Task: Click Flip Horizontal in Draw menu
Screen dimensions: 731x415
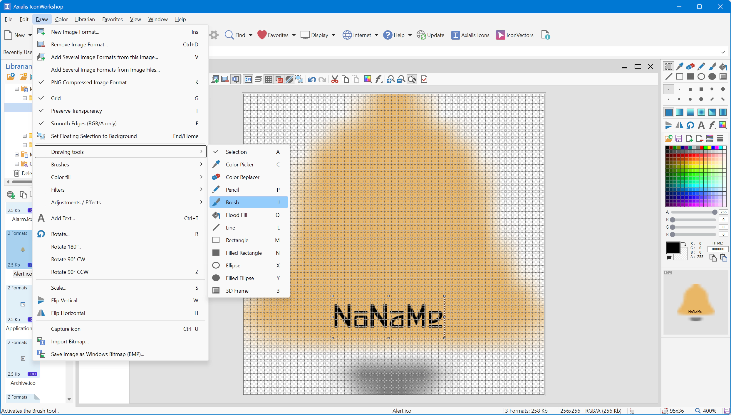Action: pos(68,313)
